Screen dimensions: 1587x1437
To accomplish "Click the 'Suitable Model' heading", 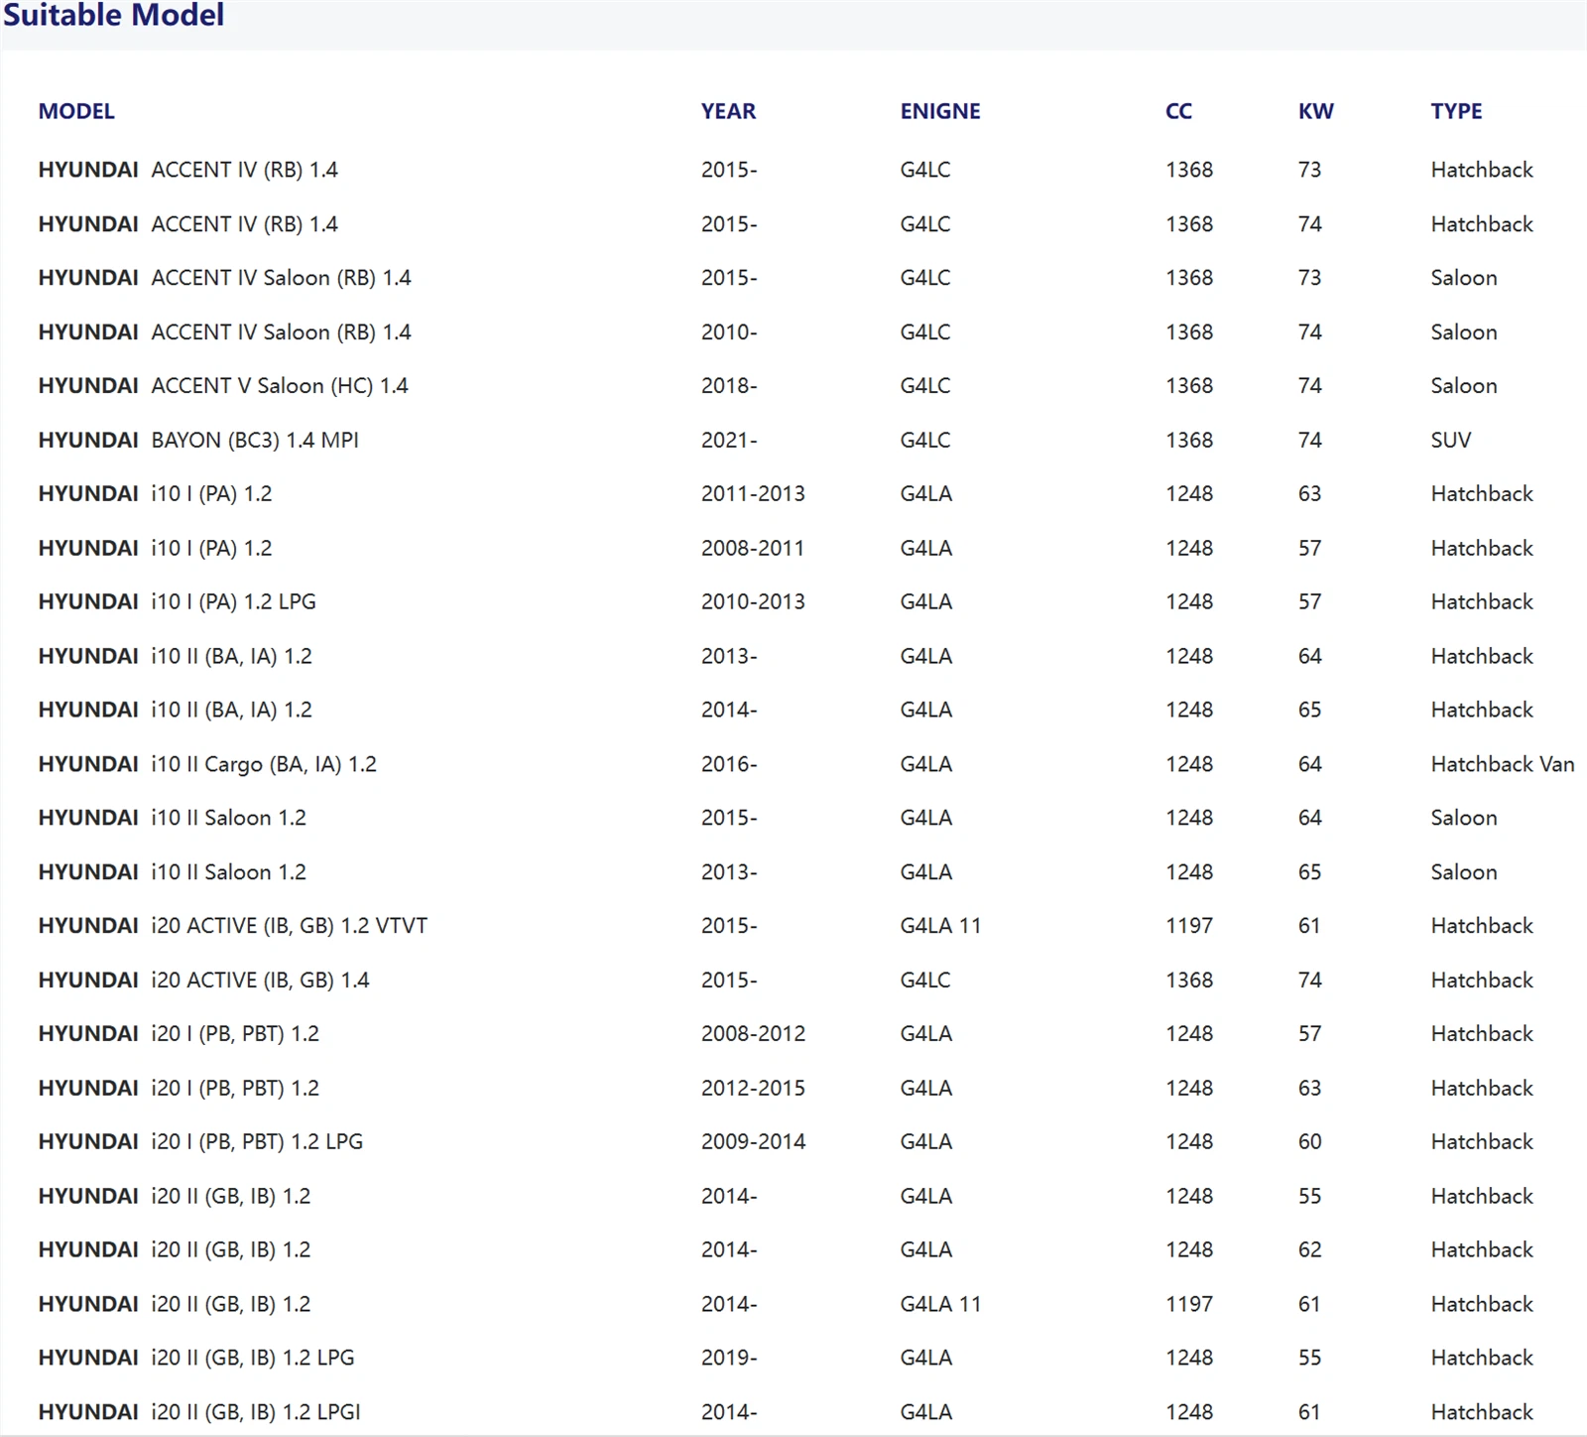I will tap(113, 15).
